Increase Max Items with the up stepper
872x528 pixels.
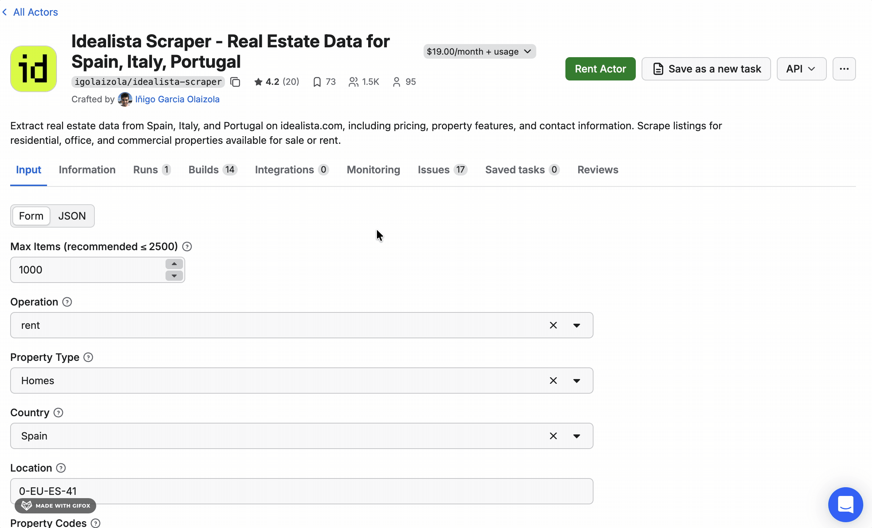click(x=174, y=264)
